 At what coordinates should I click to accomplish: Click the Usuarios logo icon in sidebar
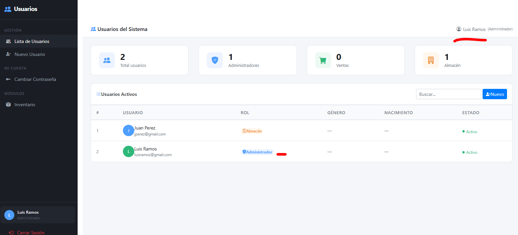(x=8, y=9)
